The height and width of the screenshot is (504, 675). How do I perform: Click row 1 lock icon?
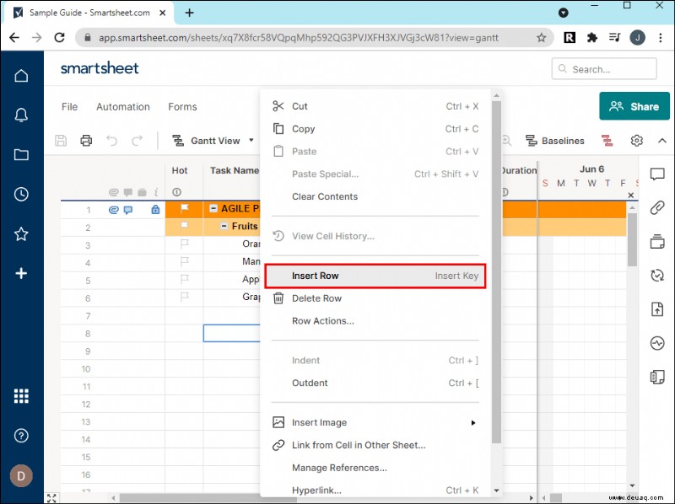(x=155, y=209)
